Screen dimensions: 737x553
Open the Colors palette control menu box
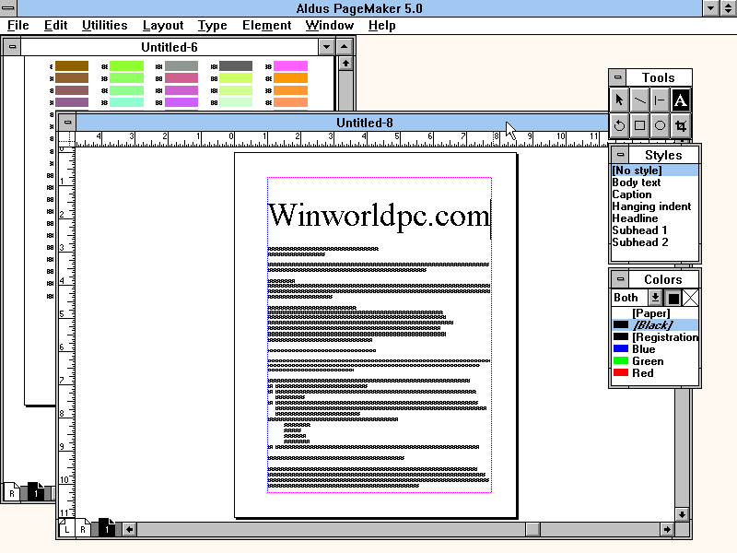click(x=620, y=279)
